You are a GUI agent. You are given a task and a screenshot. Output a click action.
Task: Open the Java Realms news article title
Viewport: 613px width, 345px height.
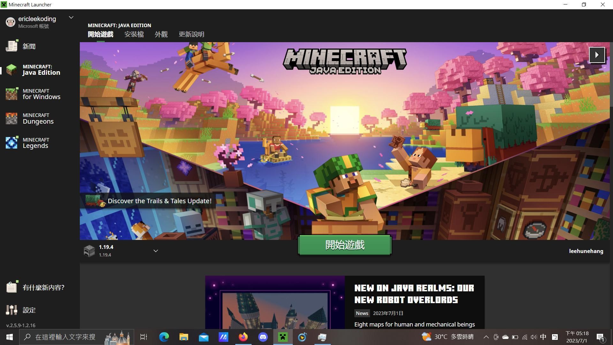click(414, 294)
